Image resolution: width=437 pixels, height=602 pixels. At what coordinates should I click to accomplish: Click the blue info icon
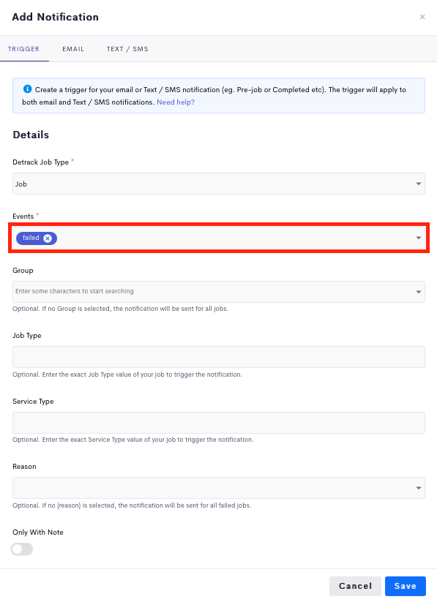tap(27, 89)
